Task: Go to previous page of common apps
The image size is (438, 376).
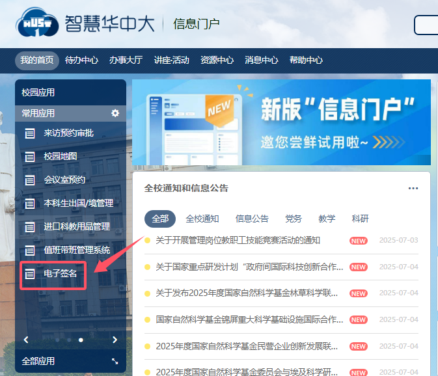Action: pyautogui.click(x=26, y=340)
